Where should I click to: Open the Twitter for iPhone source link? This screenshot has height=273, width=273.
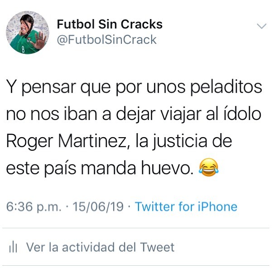pyautogui.click(x=186, y=206)
